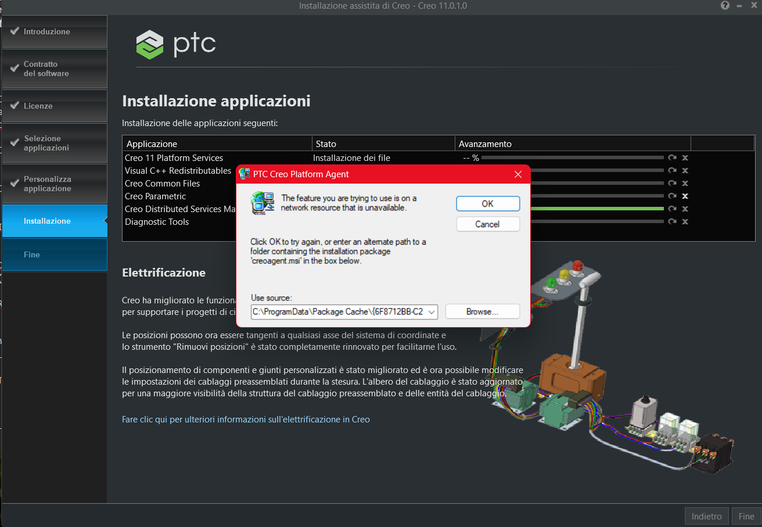
Task: Click the Installazione applicazioni heading
Action: click(x=216, y=101)
